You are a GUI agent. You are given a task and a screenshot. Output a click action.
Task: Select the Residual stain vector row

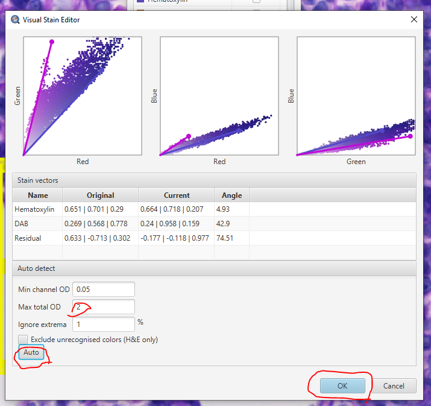(121, 238)
